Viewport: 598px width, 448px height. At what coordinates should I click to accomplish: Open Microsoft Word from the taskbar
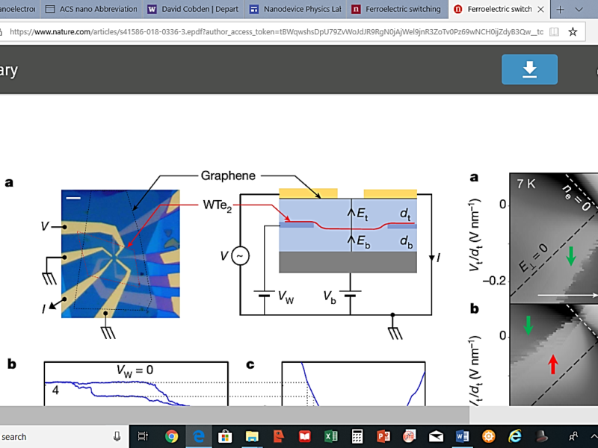[x=462, y=436]
